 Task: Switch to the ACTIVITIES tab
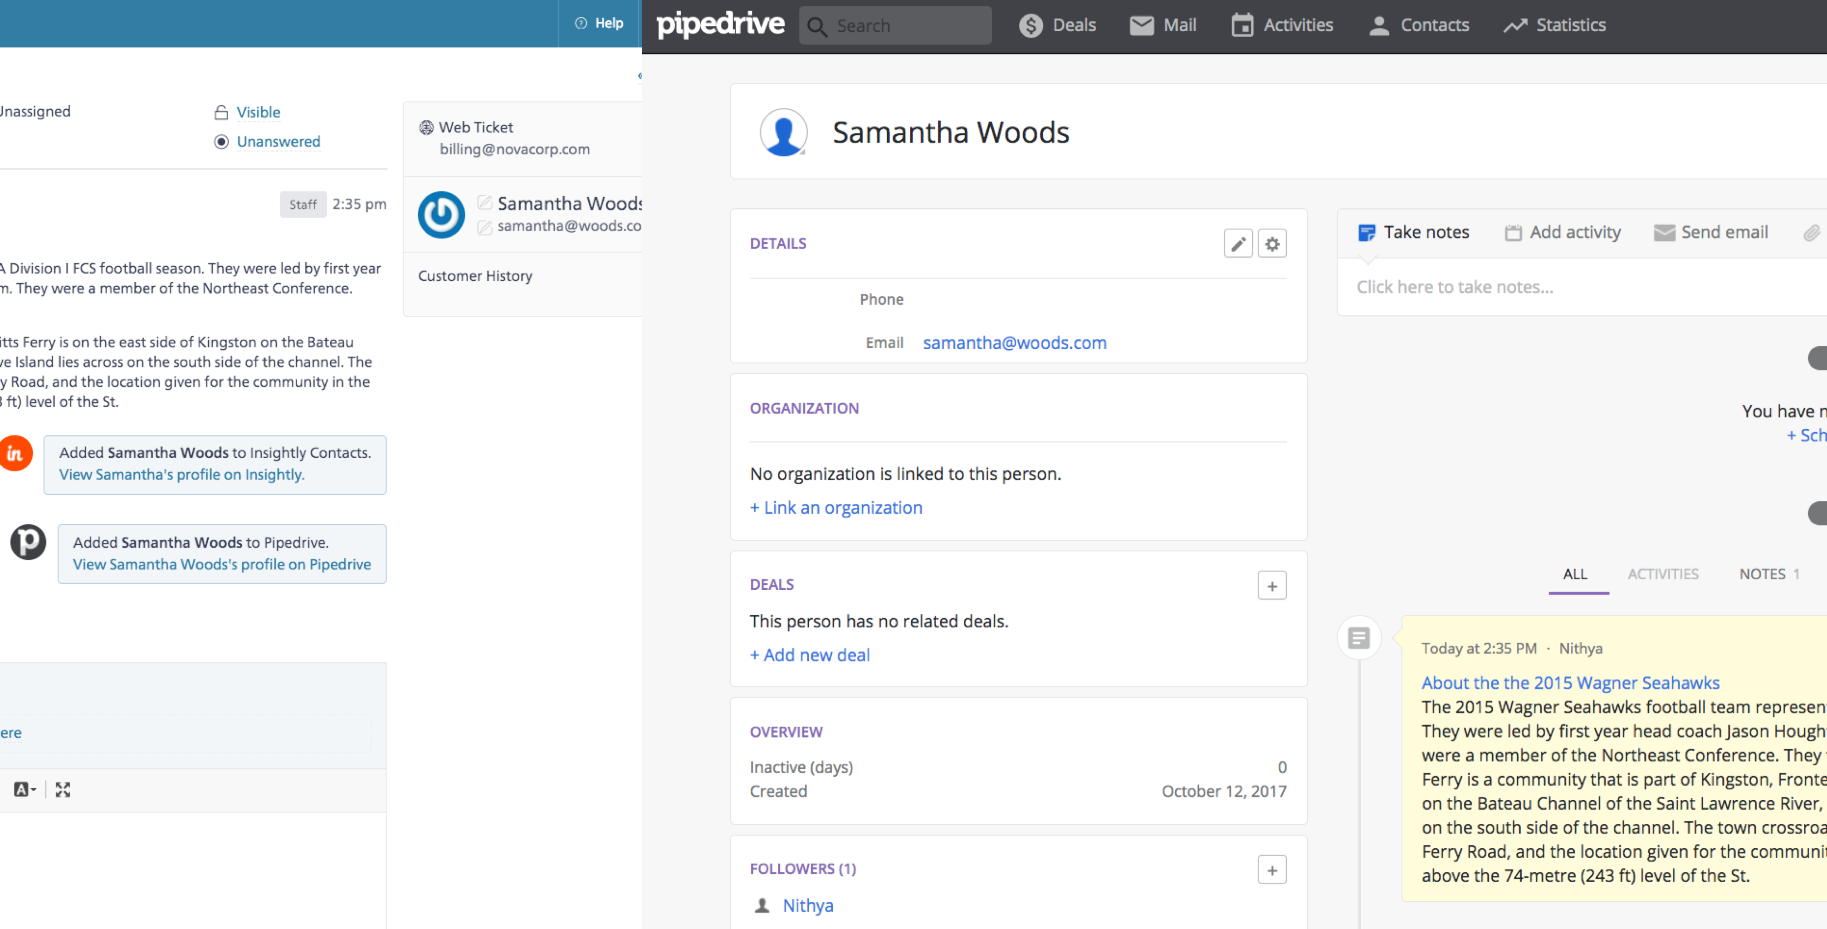(1663, 574)
